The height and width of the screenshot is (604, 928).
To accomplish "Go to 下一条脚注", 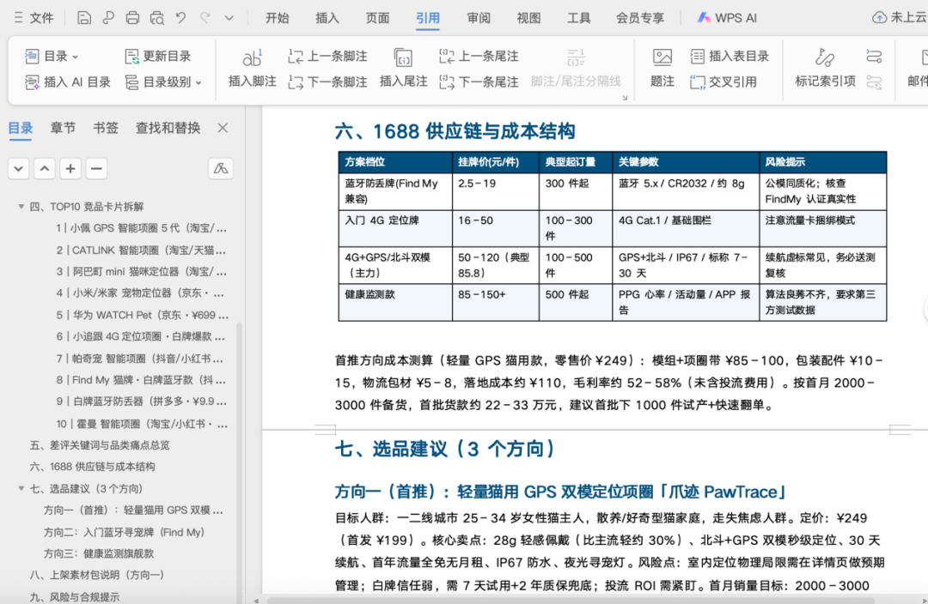I will 328,82.
